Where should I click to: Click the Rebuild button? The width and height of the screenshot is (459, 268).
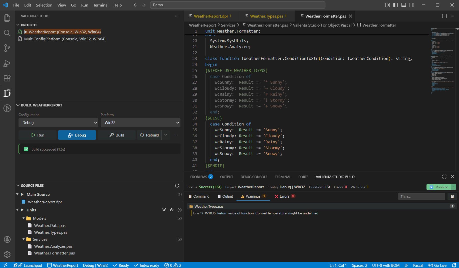click(149, 135)
